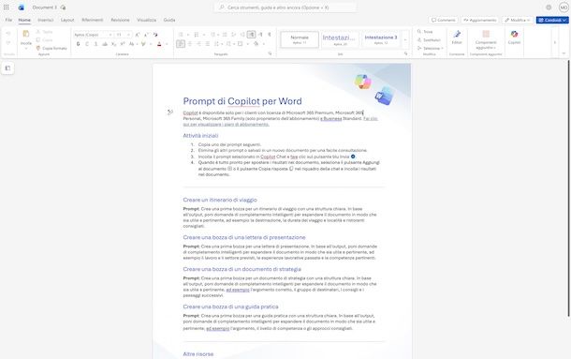The image size is (571, 359).
Task: Open the Modifica mode dropdown
Action: click(518, 20)
